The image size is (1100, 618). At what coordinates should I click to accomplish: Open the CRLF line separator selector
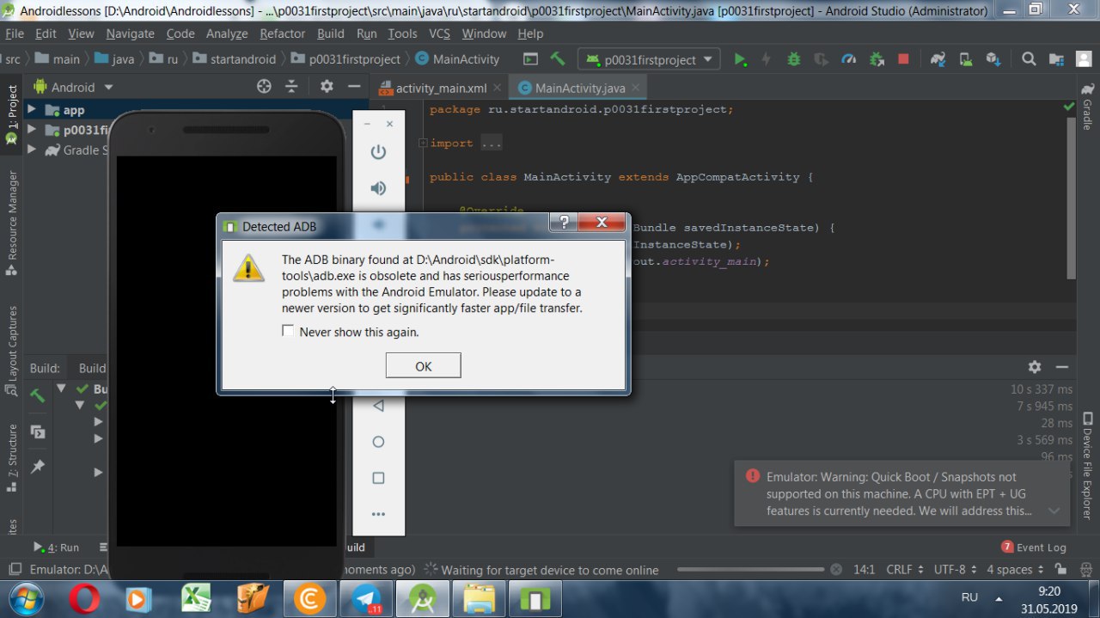905,569
